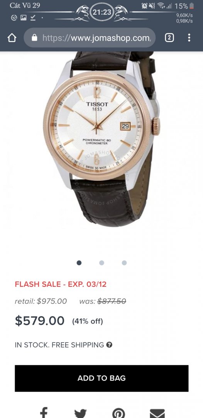Tap the Tissot watch product image
This screenshot has width=203, height=418.
102,139
